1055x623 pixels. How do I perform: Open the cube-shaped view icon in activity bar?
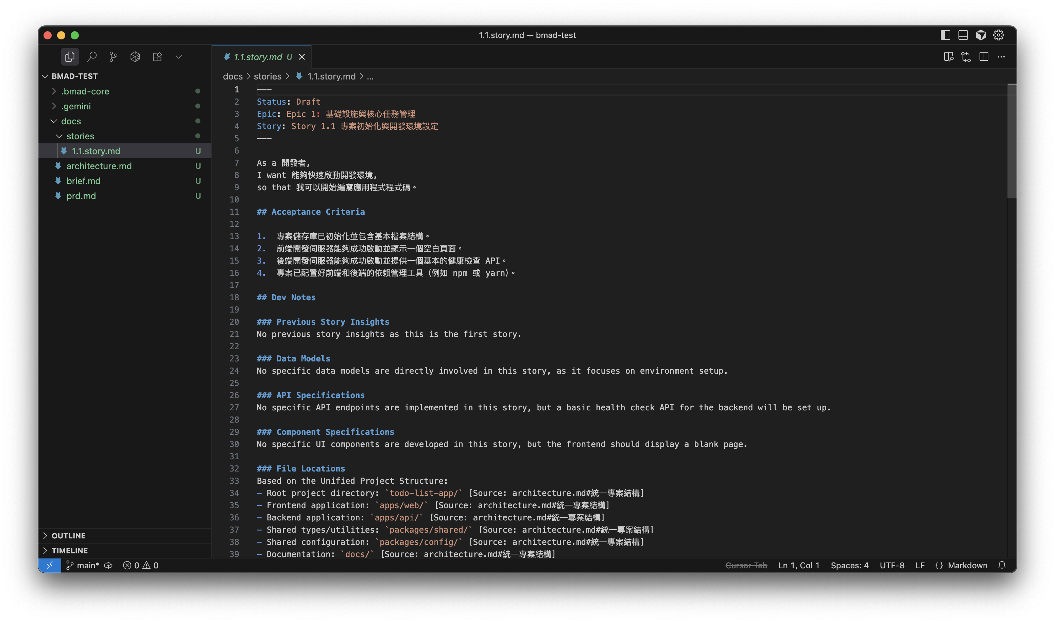click(135, 57)
